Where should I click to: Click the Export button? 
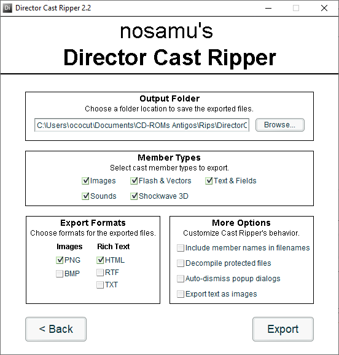(x=283, y=329)
